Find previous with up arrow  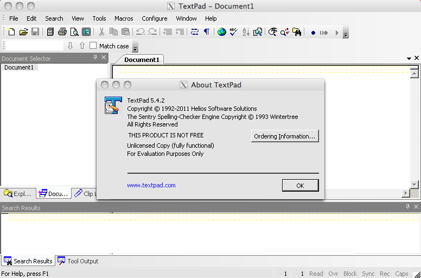tap(82, 46)
